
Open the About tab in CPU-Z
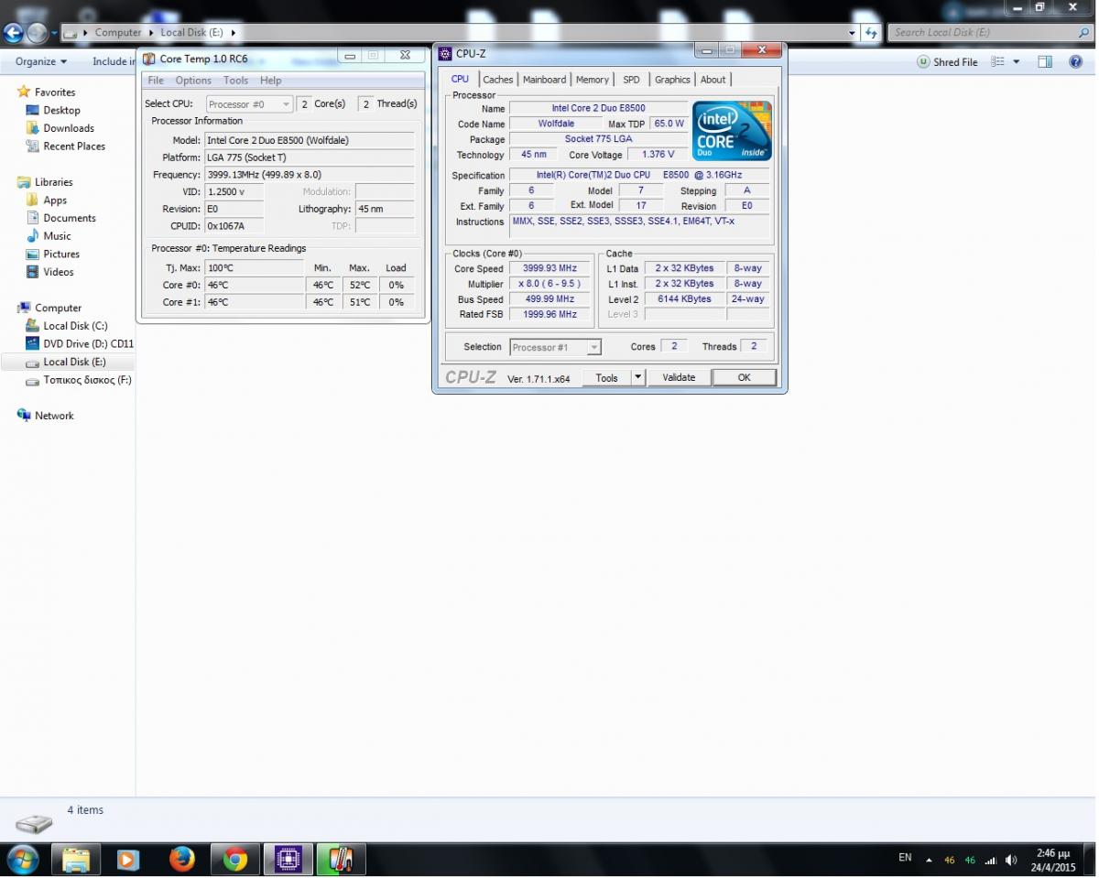[x=713, y=80]
